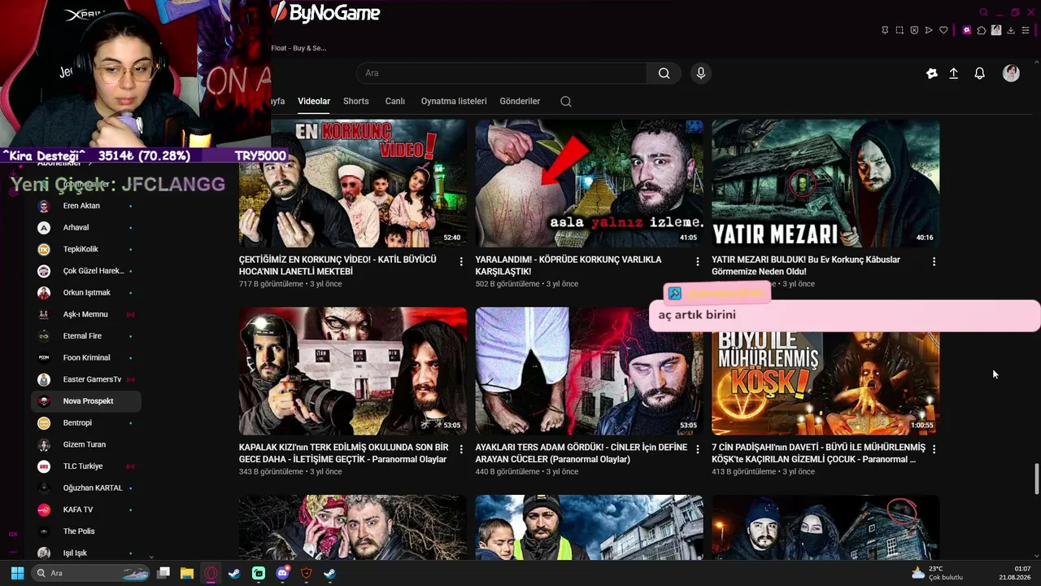Open Bentropi channel from sidebar

(86, 423)
